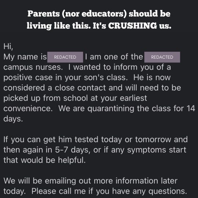Image resolution: width=198 pixels, height=198 pixels.
Task: Click the text 'picked up from school'
Action: [x=45, y=98]
